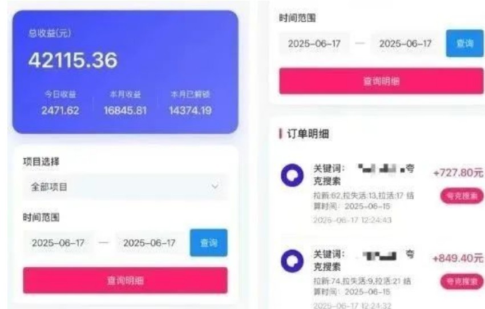Open the order entry showing +727.80元
The width and height of the screenshot is (485, 309).
click(x=381, y=193)
